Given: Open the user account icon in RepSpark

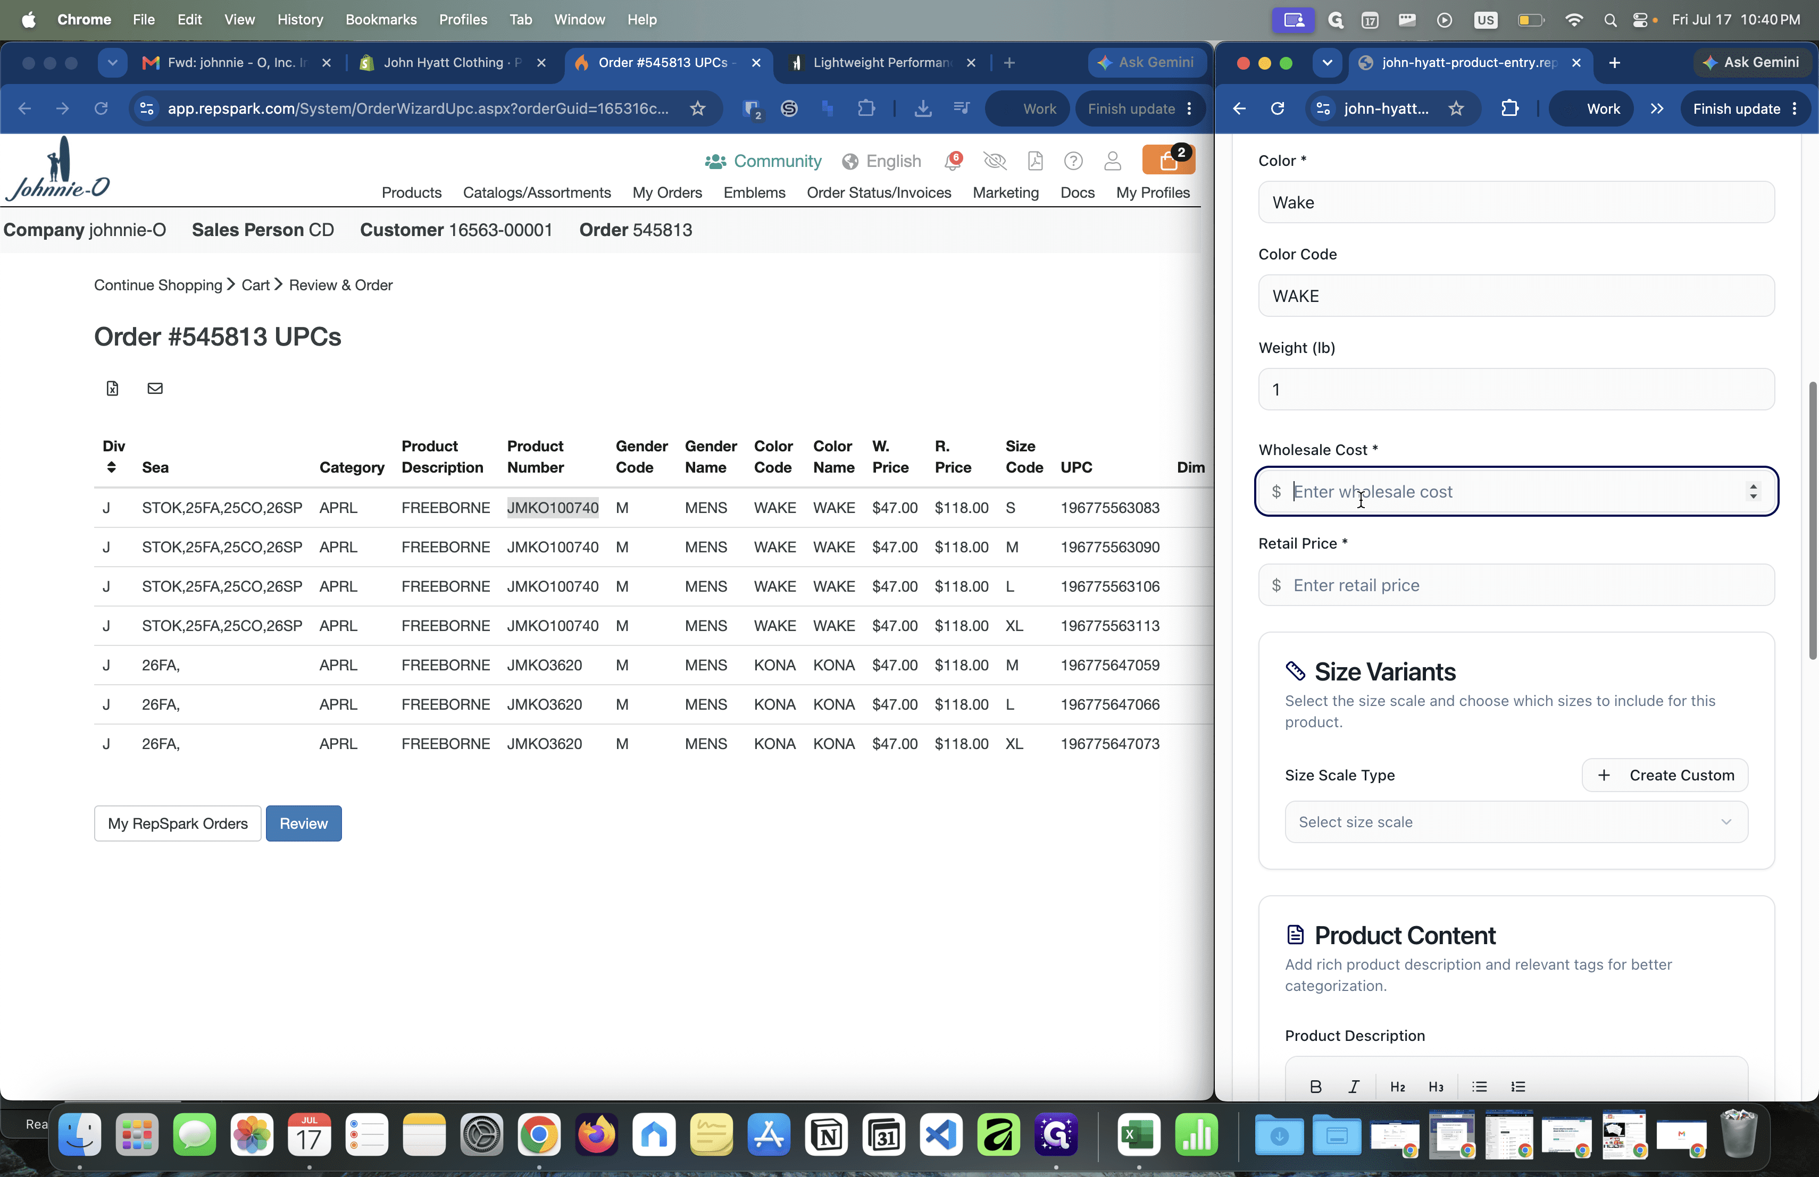Looking at the screenshot, I should point(1112,161).
